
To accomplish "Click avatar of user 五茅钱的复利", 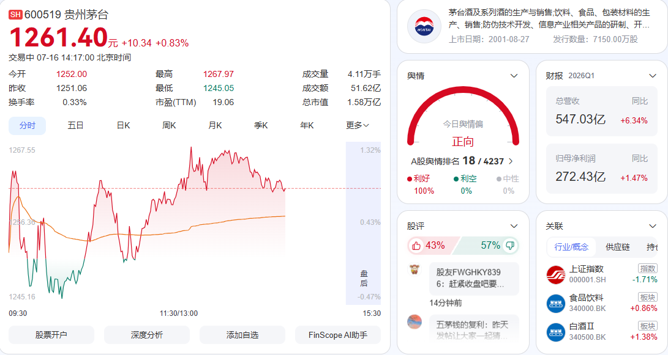I will tap(415, 322).
